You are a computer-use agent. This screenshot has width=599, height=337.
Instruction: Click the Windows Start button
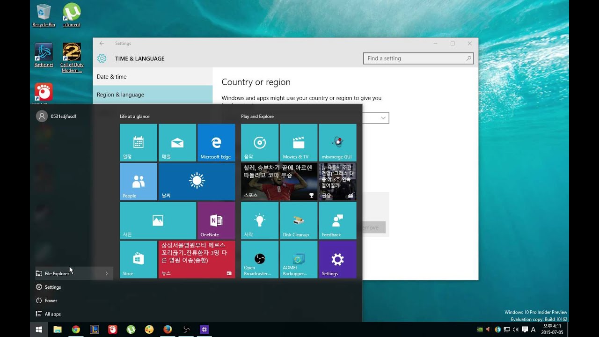[39, 330]
